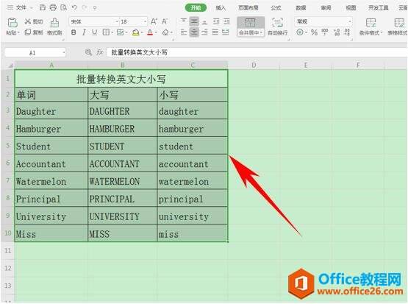
Task: Open the number format dropdown
Action: (x=350, y=21)
